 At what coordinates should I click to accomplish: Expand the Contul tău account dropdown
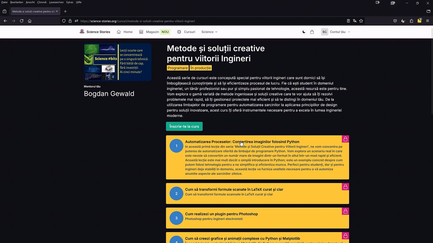(x=340, y=32)
